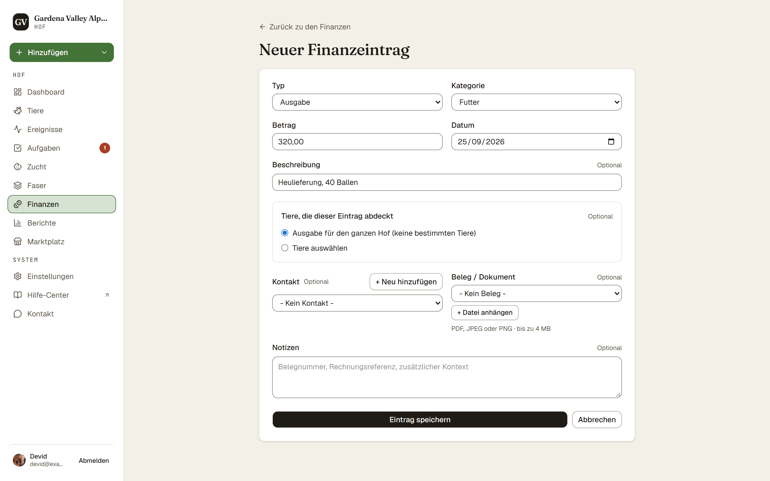The height and width of the screenshot is (481, 770).
Task: Open the Datum calendar picker icon
Action: coord(611,142)
